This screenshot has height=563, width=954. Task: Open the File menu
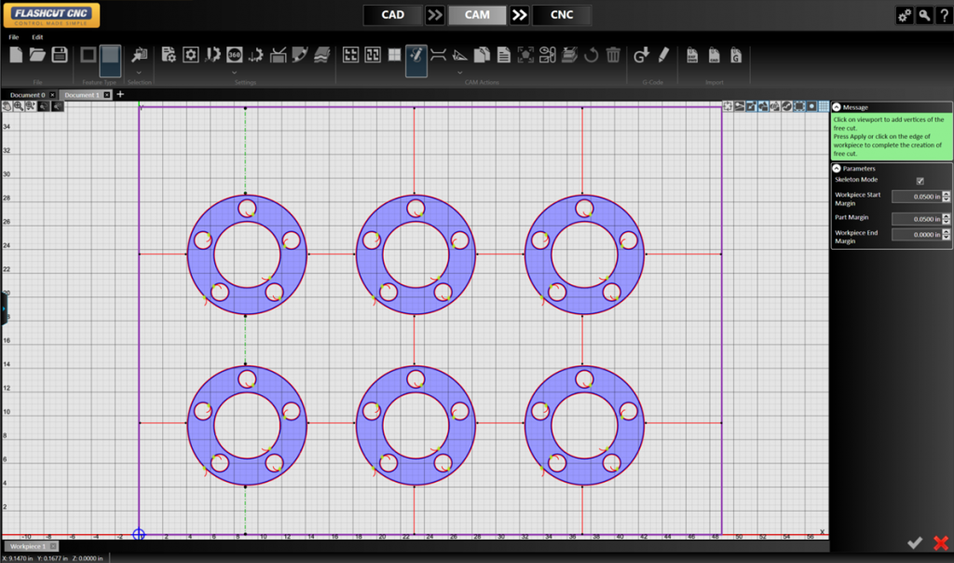pos(14,37)
